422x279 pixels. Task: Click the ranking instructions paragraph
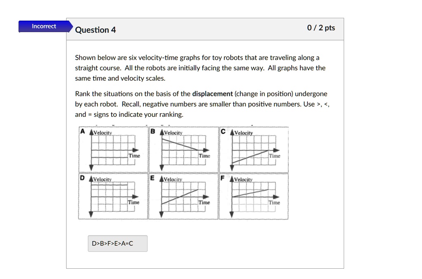click(202, 104)
